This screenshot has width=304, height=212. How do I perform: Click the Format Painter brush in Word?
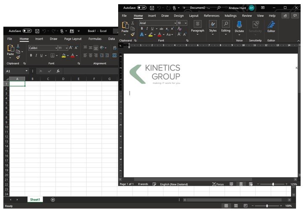pyautogui.click(x=133, y=34)
